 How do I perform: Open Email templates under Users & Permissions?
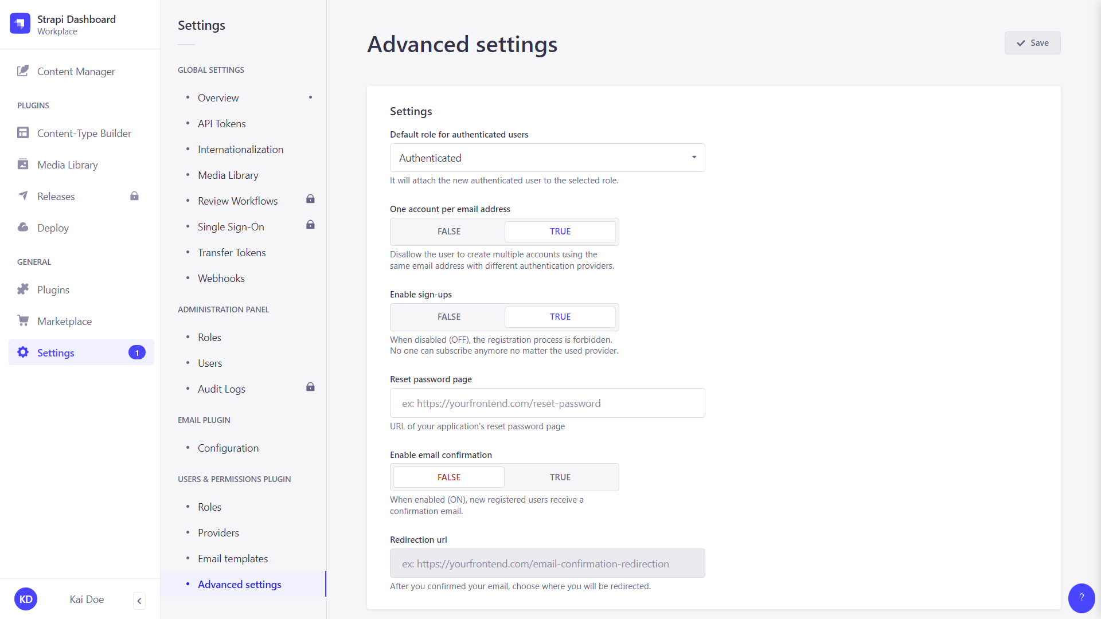point(233,558)
